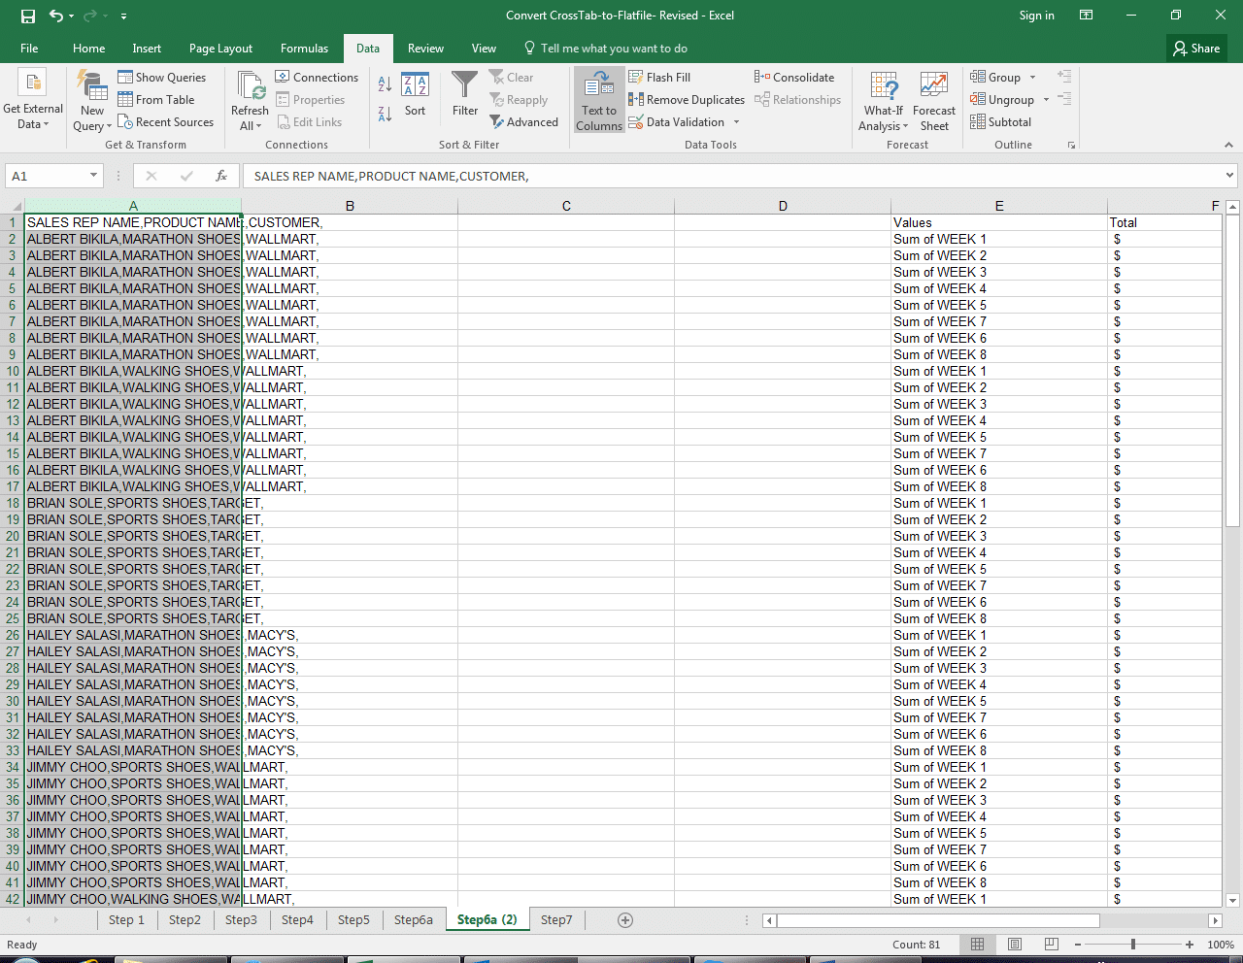Switch to the Home tab
Viewport: 1243px width, 963px height.
pos(88,49)
